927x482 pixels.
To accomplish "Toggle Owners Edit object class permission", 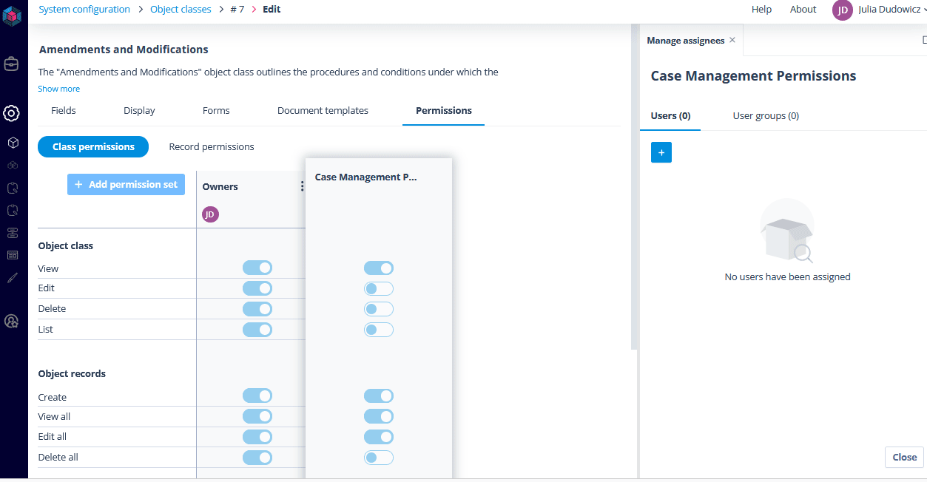I will (x=257, y=288).
